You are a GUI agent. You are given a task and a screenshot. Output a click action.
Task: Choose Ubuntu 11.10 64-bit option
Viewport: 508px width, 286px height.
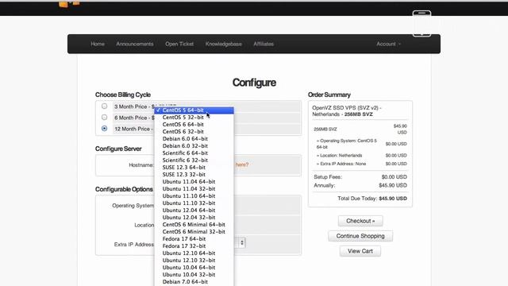[194, 196]
